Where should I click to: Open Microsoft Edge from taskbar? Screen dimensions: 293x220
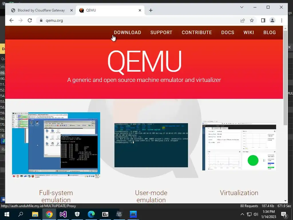[91, 214]
